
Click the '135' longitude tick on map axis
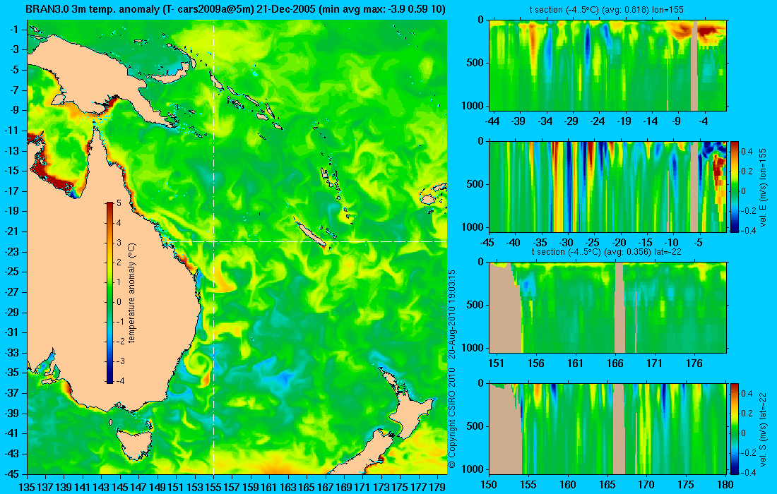pos(26,486)
